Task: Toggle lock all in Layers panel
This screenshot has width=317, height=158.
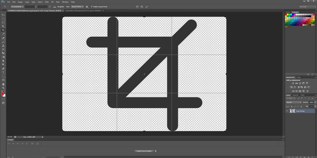Action: (301, 106)
